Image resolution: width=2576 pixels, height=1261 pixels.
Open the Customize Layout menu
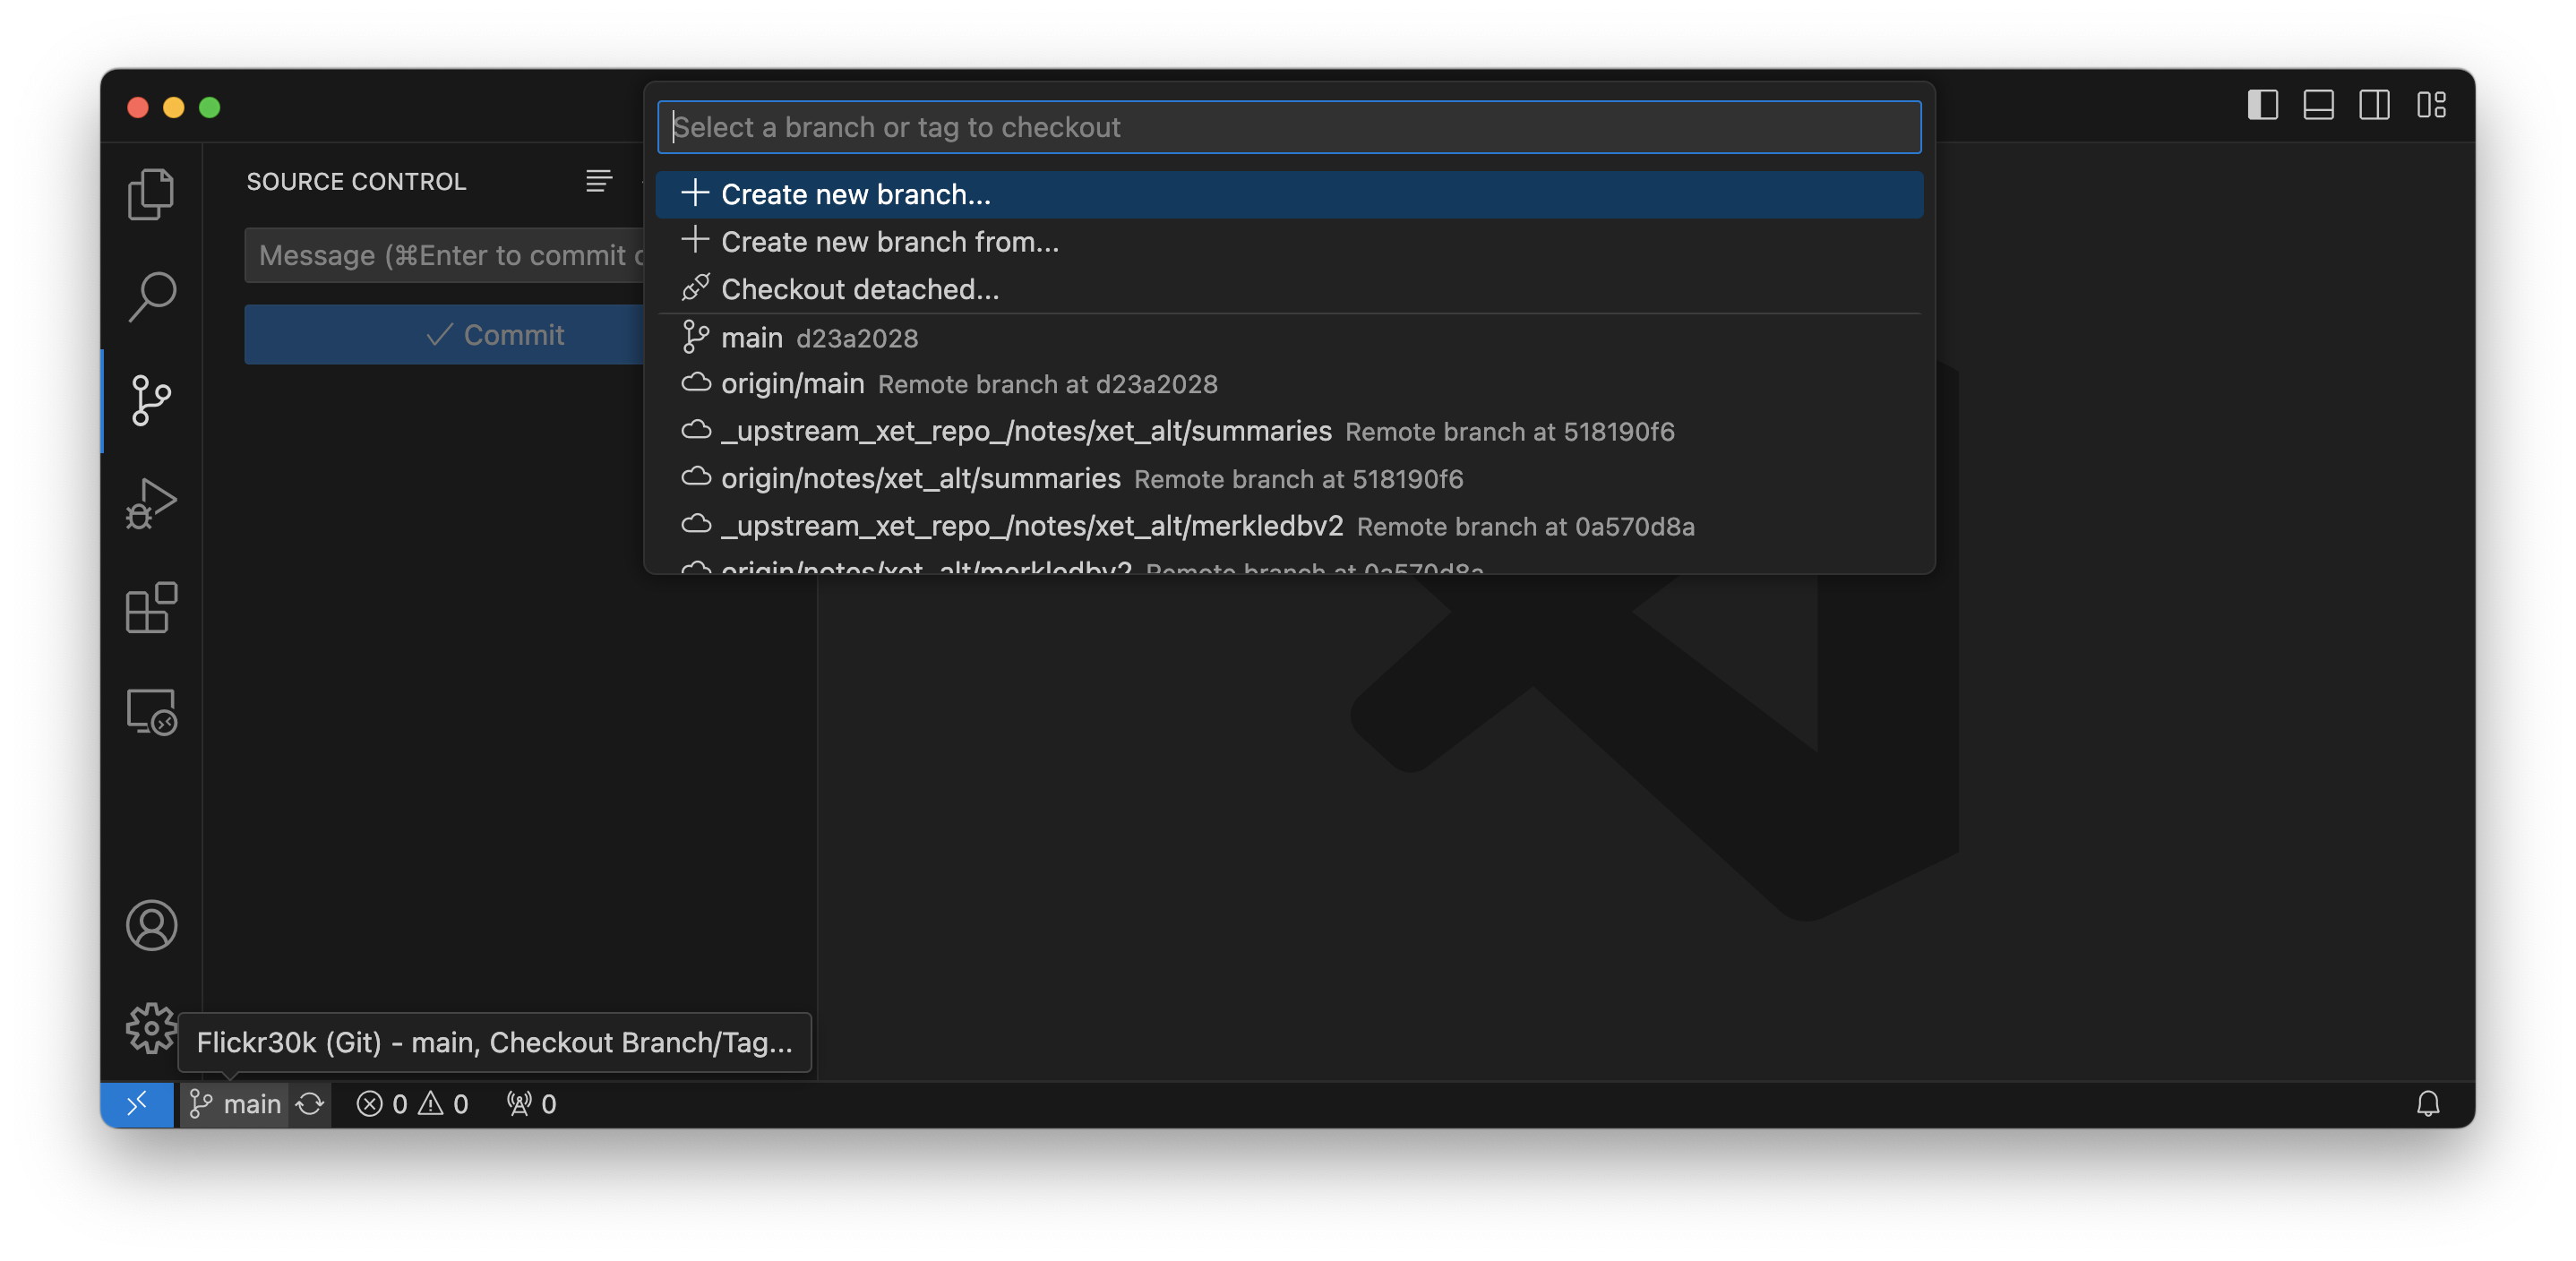[2431, 105]
